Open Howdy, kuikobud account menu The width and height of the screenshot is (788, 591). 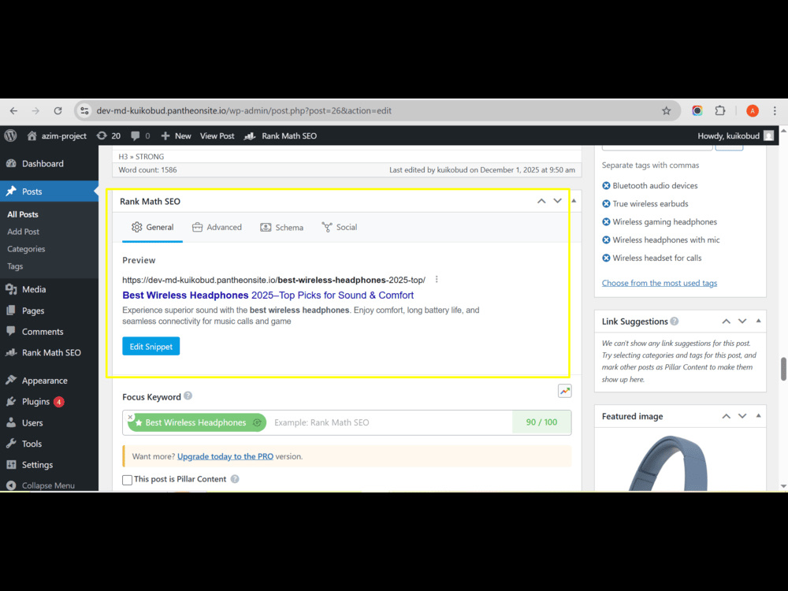coord(736,136)
